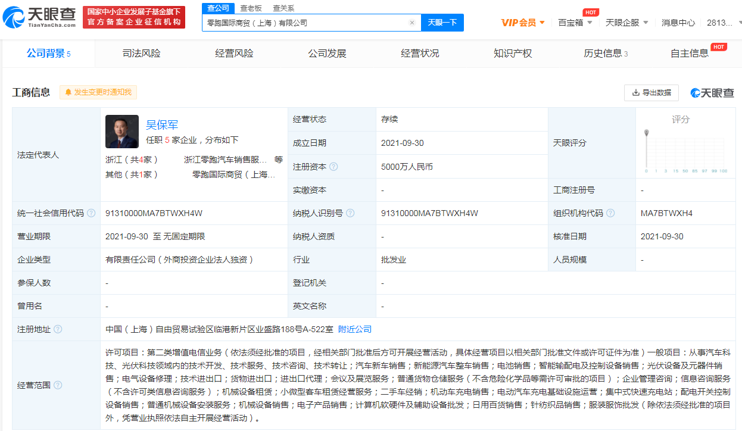Open the 附近公司 nearby companies link
The width and height of the screenshot is (742, 431).
tap(354, 329)
